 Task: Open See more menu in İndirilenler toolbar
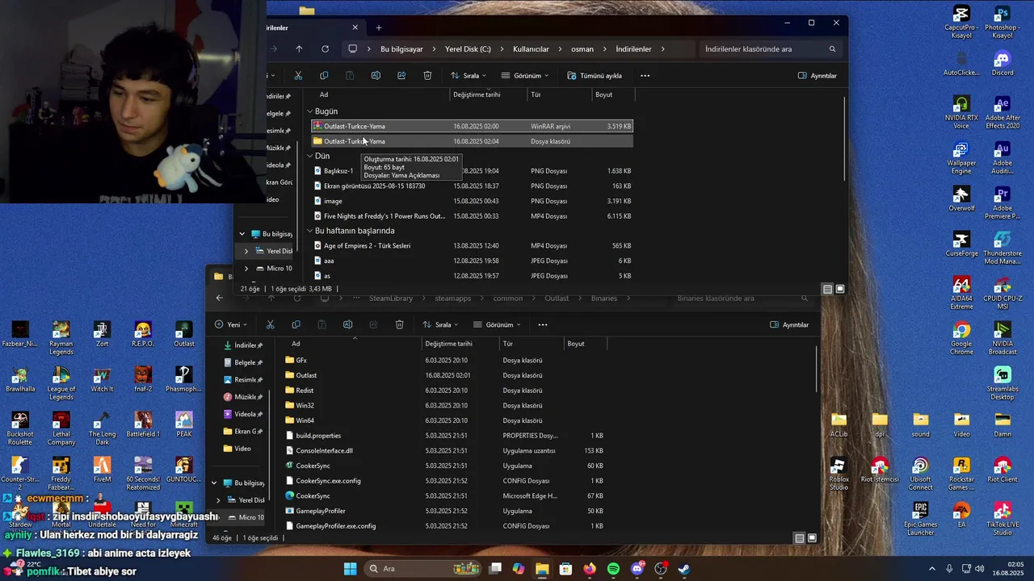point(645,76)
